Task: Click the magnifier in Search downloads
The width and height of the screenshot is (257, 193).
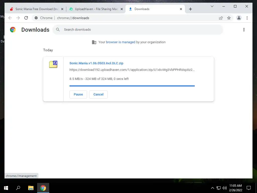Action: pyautogui.click(x=58, y=30)
